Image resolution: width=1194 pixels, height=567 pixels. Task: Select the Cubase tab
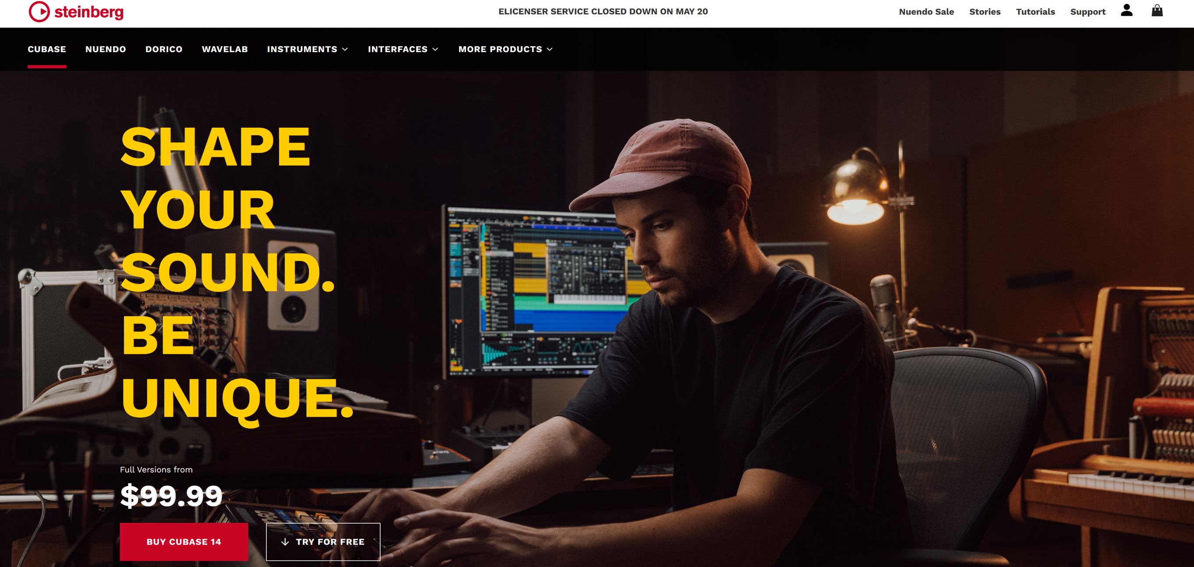(x=46, y=49)
